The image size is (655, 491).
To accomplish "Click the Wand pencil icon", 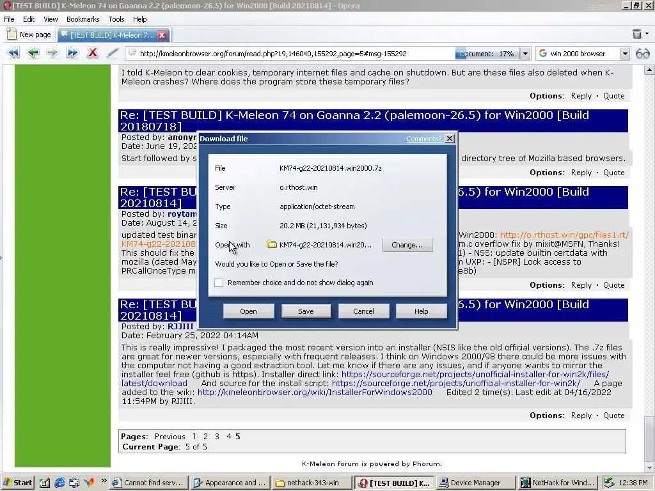I will [x=113, y=53].
